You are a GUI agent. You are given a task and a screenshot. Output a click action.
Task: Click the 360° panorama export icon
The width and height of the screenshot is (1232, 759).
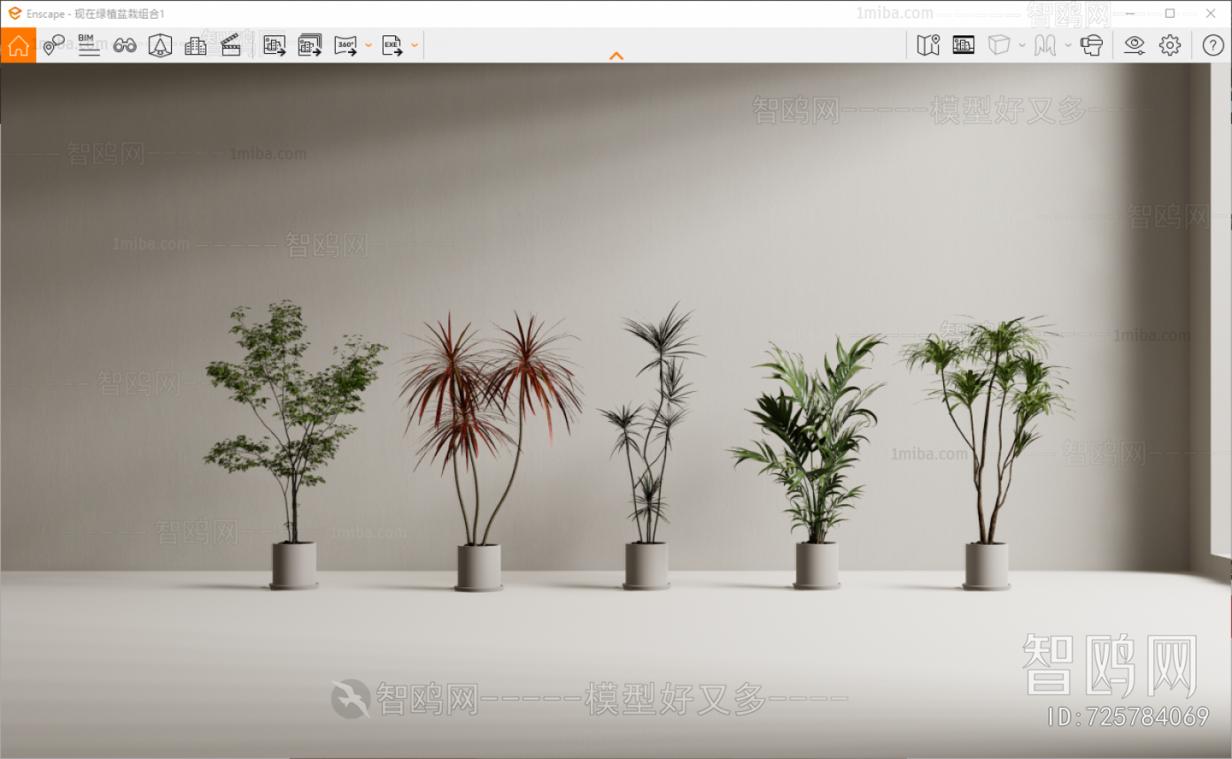coord(345,45)
